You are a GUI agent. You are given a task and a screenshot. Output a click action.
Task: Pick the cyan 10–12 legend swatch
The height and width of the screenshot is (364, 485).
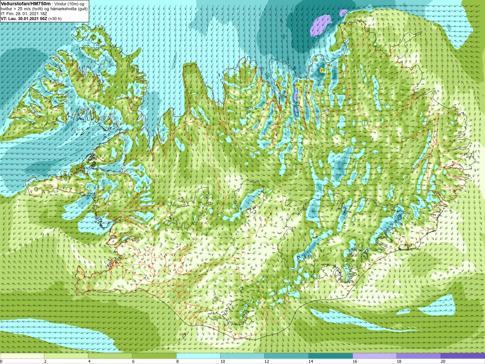[x=242, y=356]
